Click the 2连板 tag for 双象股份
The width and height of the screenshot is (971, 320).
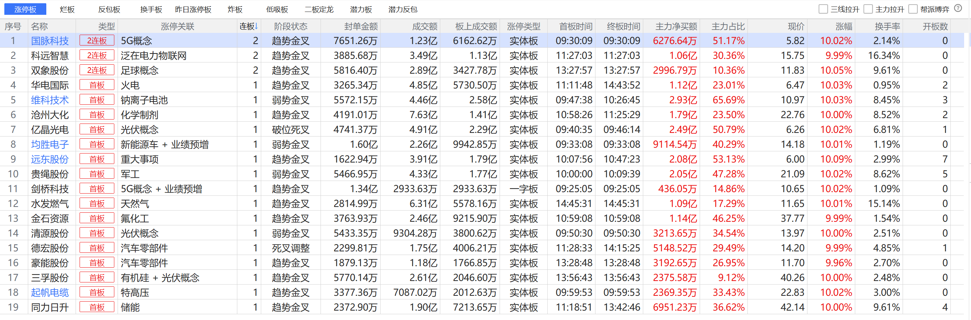(x=97, y=70)
